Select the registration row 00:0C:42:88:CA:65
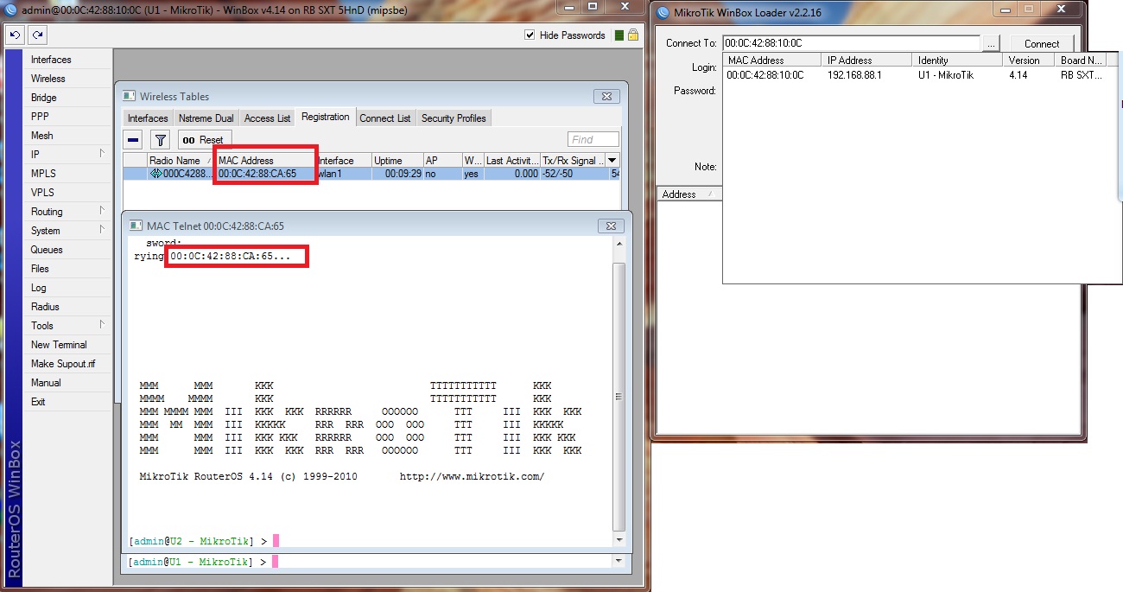 [371, 174]
